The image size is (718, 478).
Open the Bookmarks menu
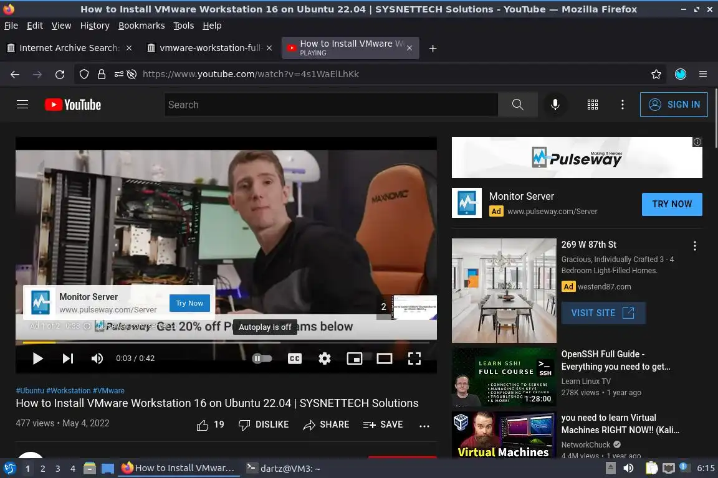click(141, 26)
